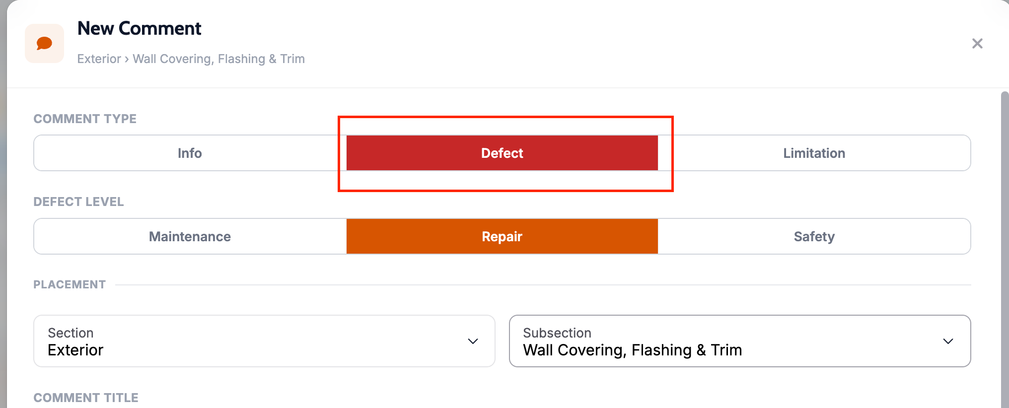Click the Comment Type section label

tap(85, 119)
